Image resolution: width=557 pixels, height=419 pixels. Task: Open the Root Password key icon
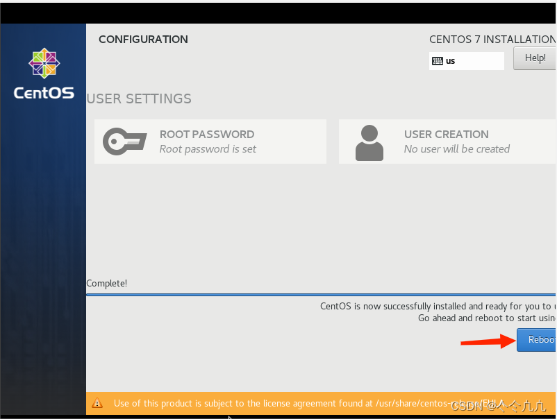125,142
